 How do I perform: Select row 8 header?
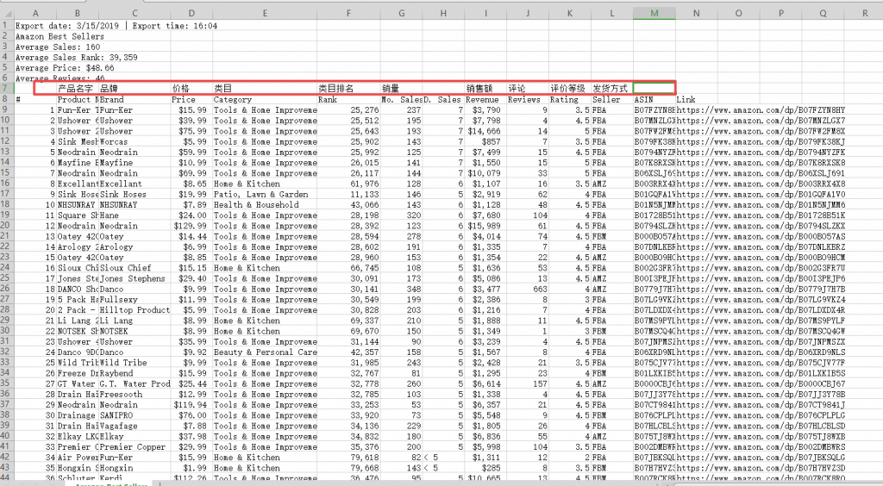(6, 99)
